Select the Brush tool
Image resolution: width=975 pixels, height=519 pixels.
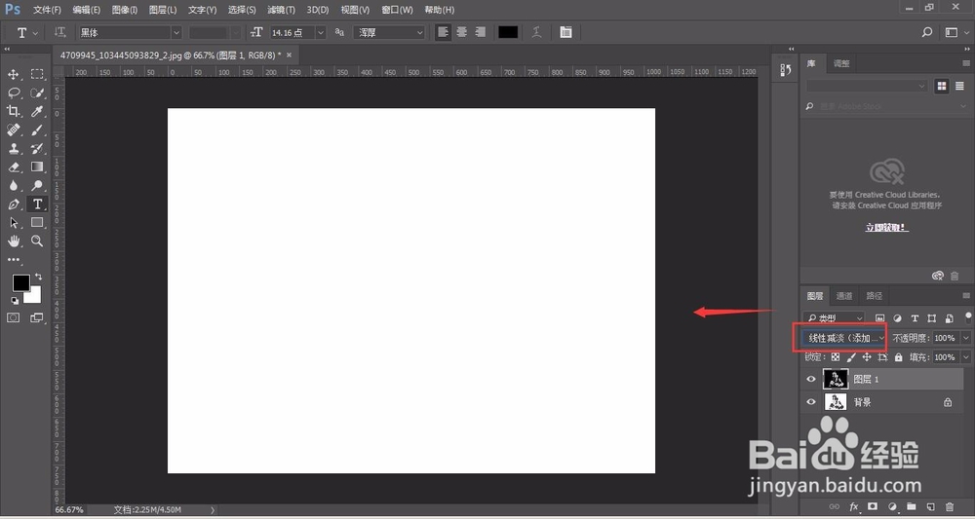37,130
